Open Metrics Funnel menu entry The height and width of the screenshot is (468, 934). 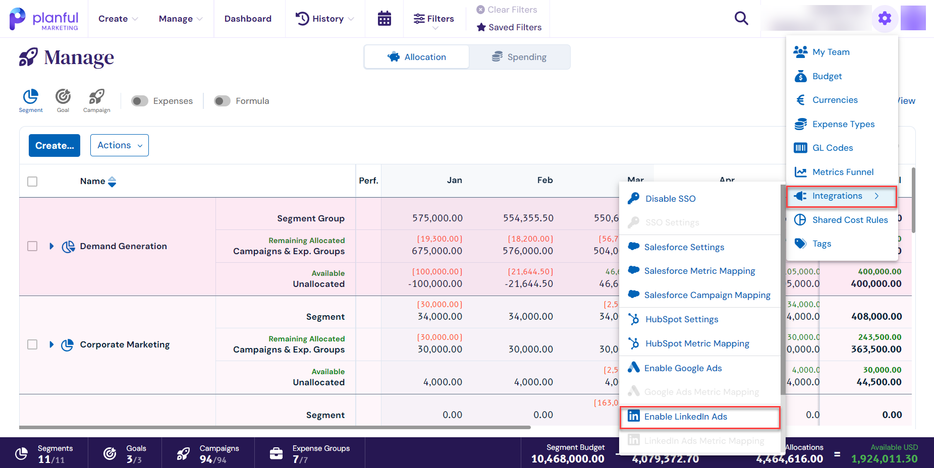842,172
